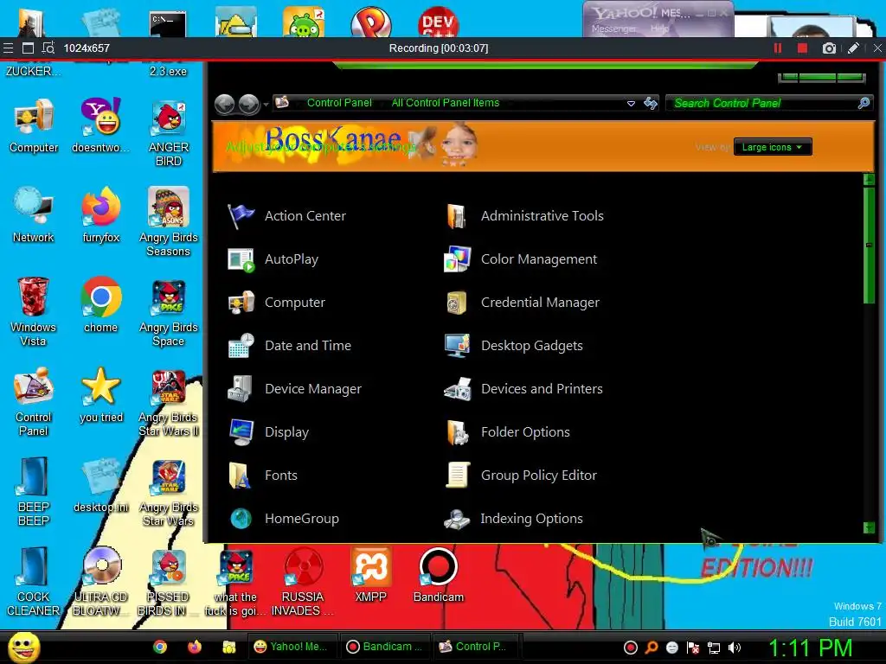Launch Firefox from taskbar pinned icon

195,647
